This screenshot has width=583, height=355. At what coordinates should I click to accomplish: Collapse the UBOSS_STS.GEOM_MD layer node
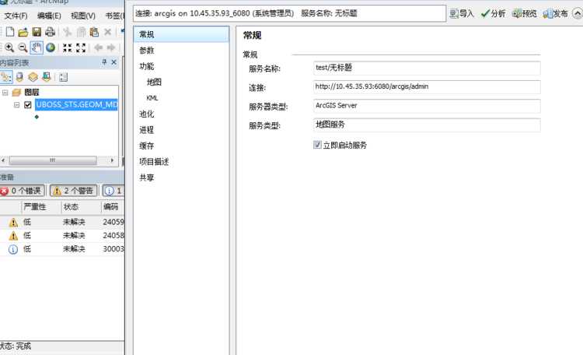17,105
